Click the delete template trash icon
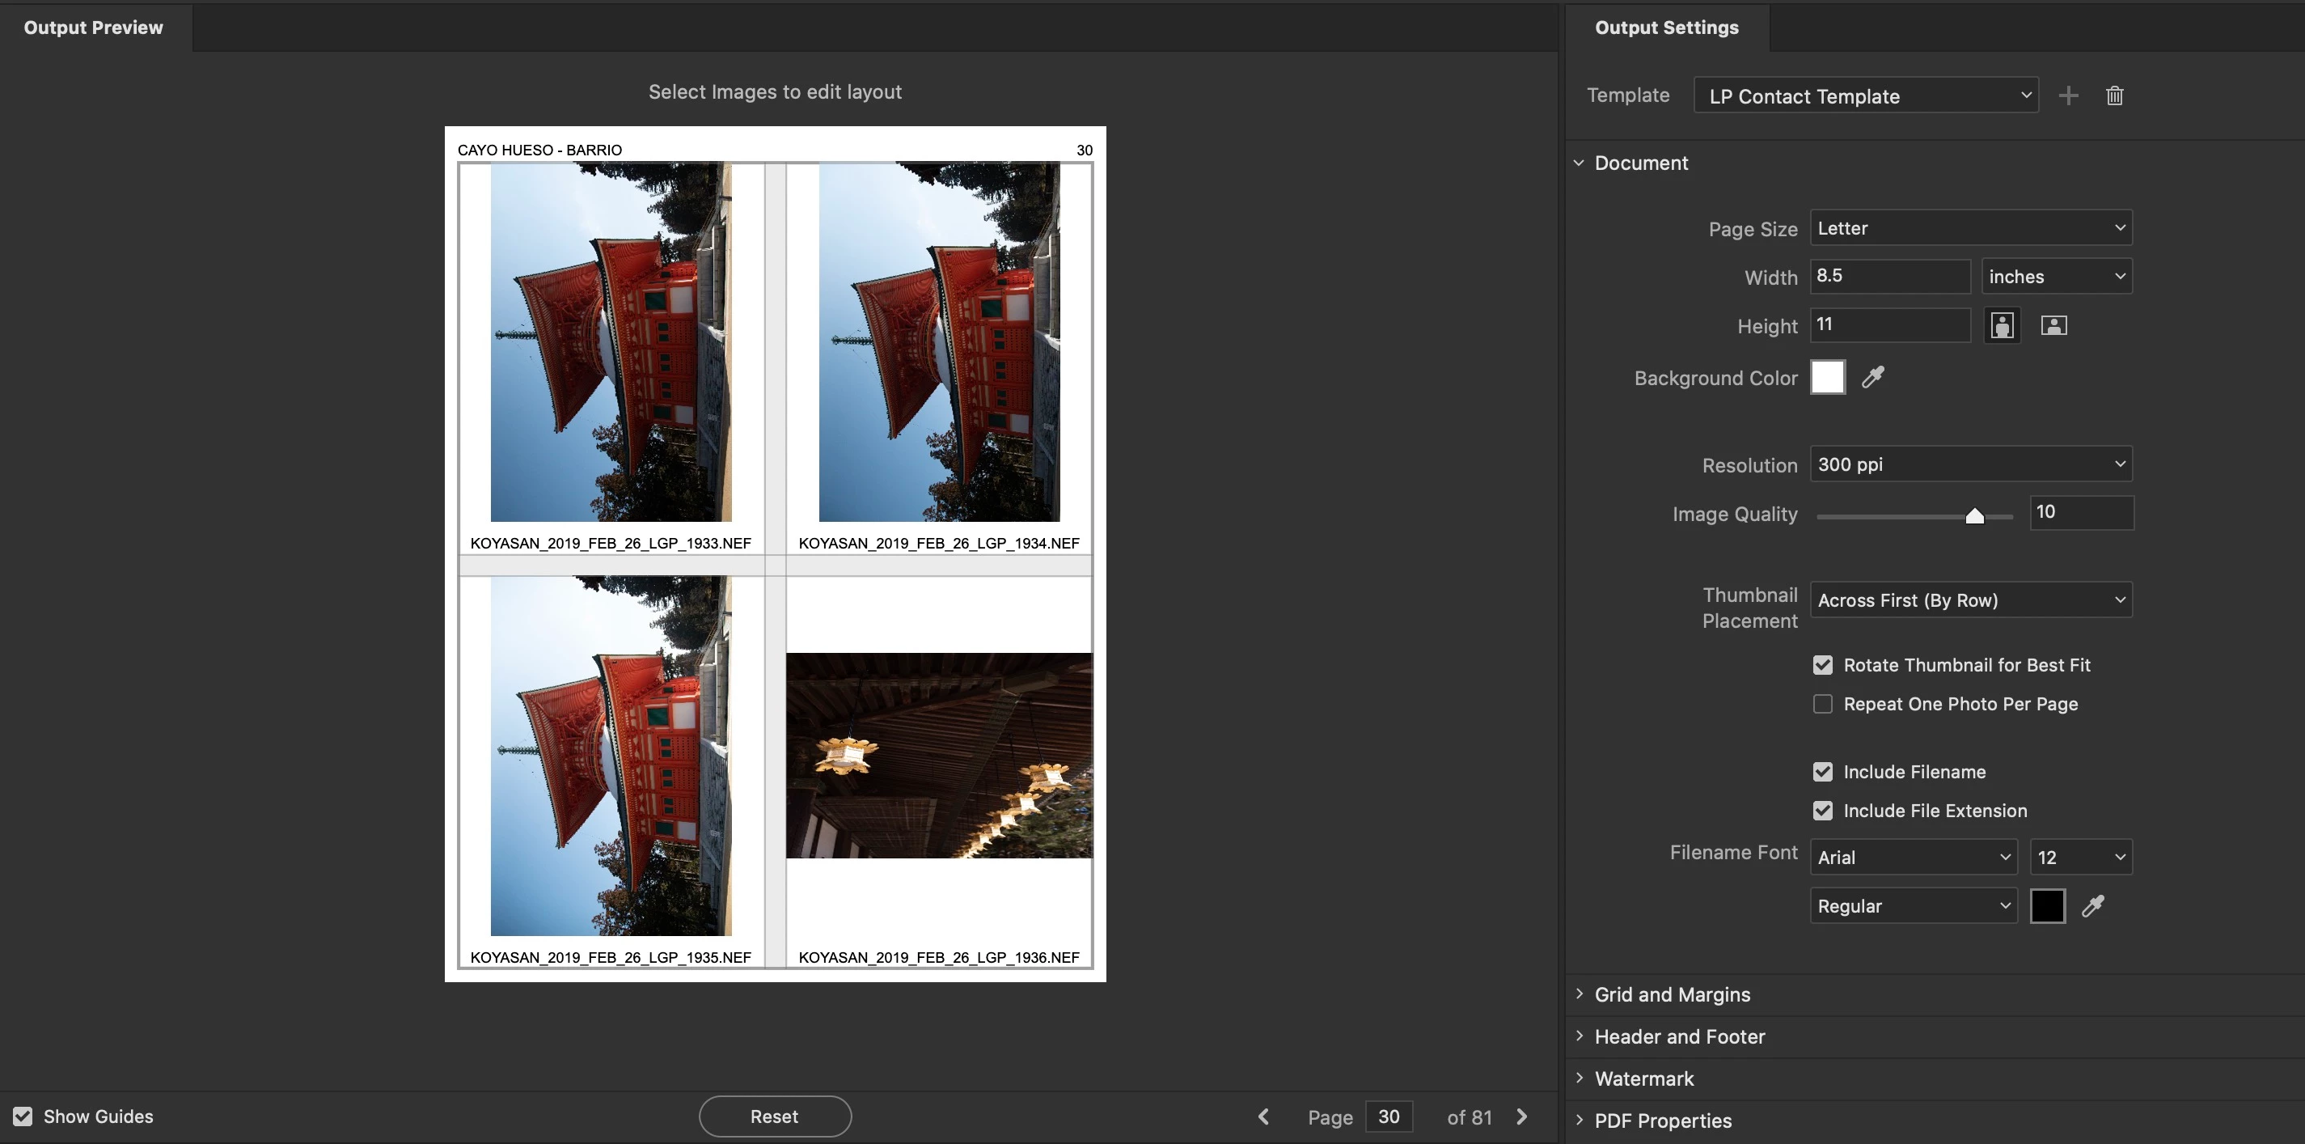The height and width of the screenshot is (1144, 2305). (2114, 95)
